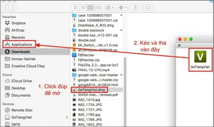Open AirDrop in the sidebar
214x127 pixels.
(18, 30)
